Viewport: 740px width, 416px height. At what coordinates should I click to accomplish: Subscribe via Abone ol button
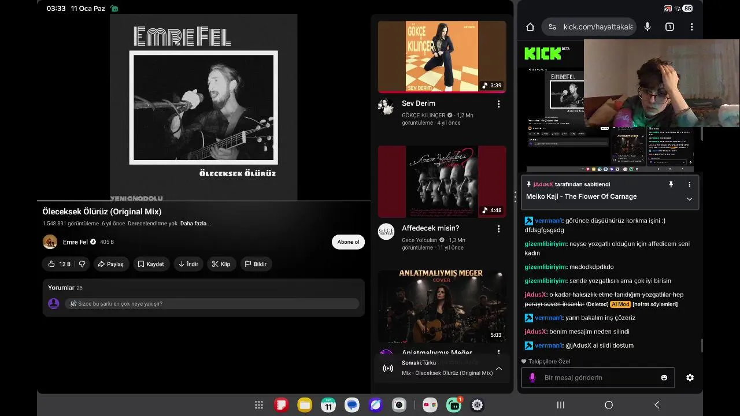[348, 242]
